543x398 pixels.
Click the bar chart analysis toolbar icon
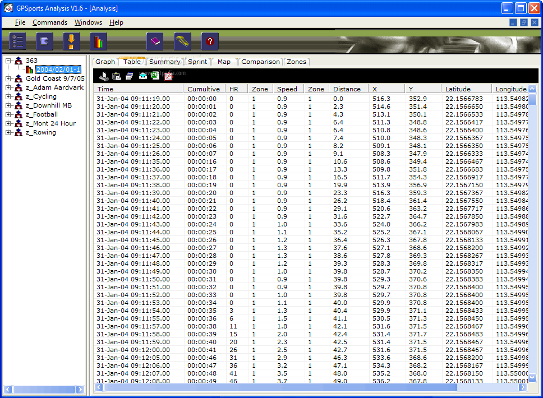(x=98, y=41)
